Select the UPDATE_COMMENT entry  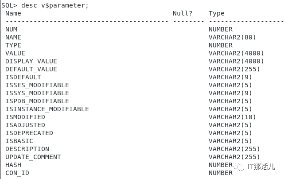coord(33,157)
